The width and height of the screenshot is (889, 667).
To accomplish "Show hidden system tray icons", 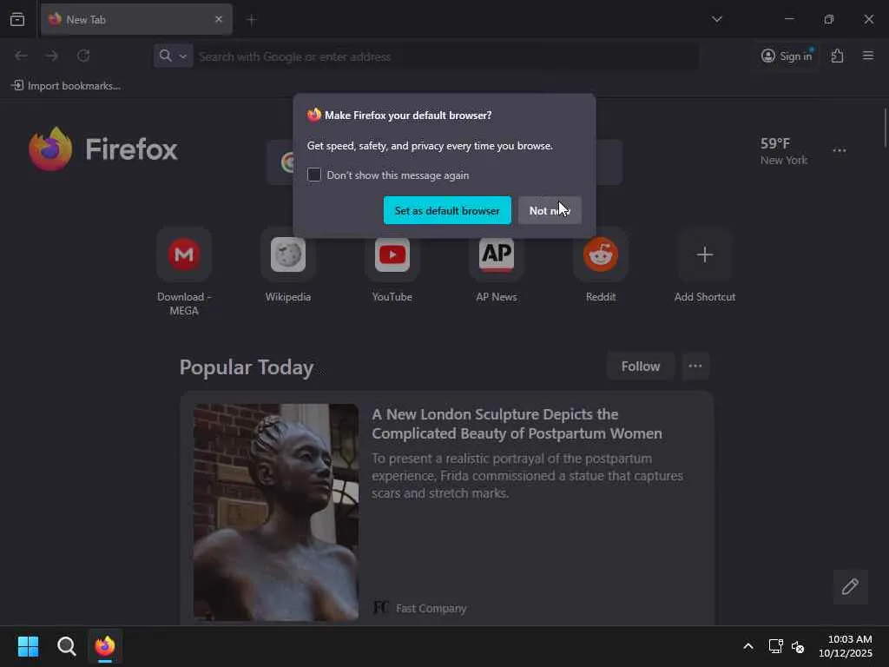I will tap(747, 646).
